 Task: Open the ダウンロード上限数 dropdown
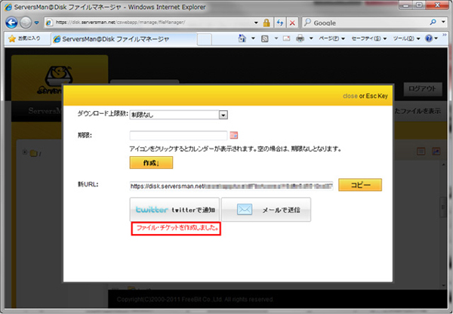click(178, 115)
